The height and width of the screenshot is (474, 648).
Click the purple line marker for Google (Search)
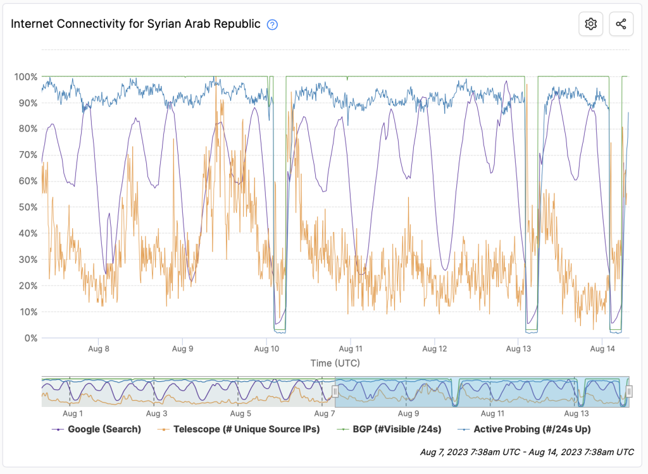(58, 429)
